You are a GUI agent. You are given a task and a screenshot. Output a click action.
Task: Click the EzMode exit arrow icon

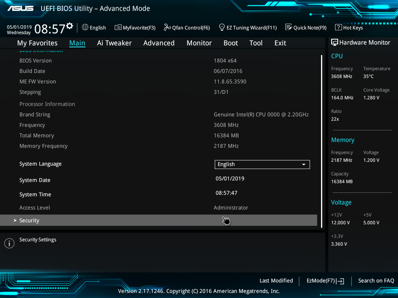[340, 281]
